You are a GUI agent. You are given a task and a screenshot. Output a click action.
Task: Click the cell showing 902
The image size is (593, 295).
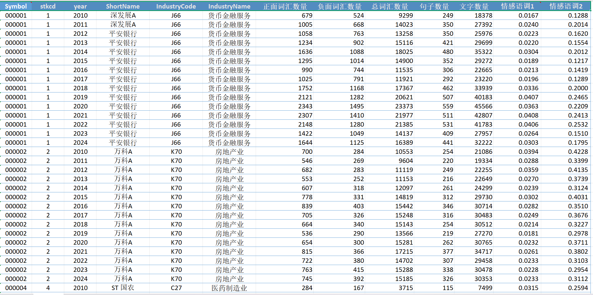click(339, 43)
